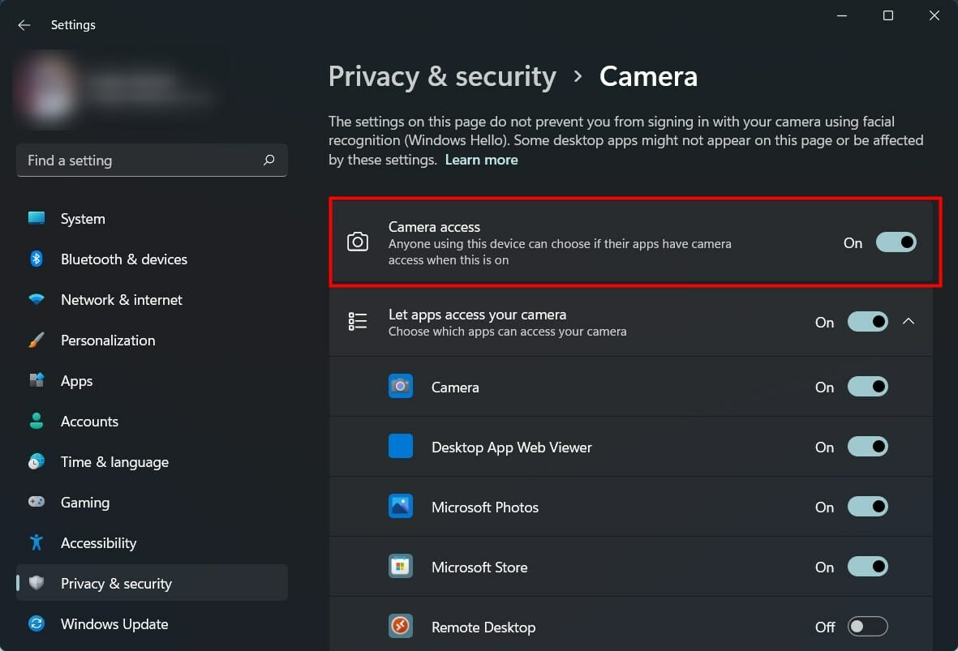The image size is (958, 651).
Task: Click the Microsoft Store icon in the list
Action: click(x=400, y=567)
